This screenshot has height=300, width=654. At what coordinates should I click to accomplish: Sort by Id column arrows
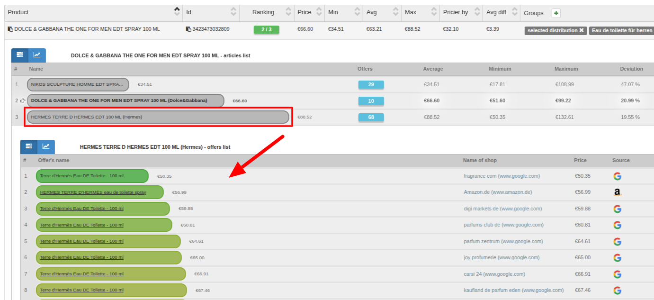point(233,12)
